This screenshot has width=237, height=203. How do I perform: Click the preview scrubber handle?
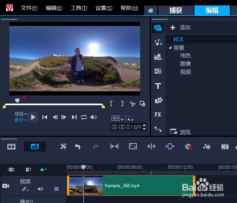pyautogui.click(x=17, y=100)
